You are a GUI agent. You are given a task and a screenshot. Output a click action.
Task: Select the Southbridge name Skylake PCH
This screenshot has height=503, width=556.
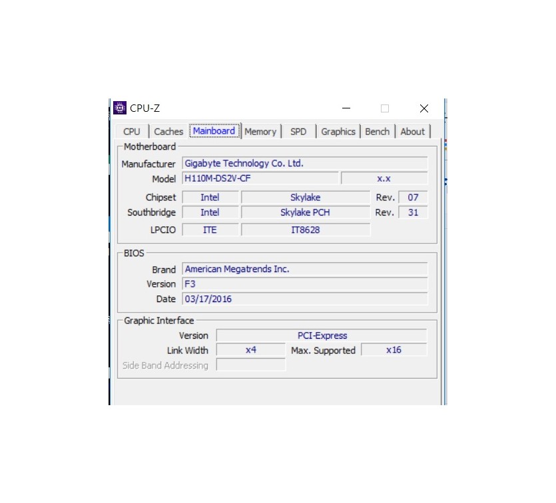coord(306,212)
